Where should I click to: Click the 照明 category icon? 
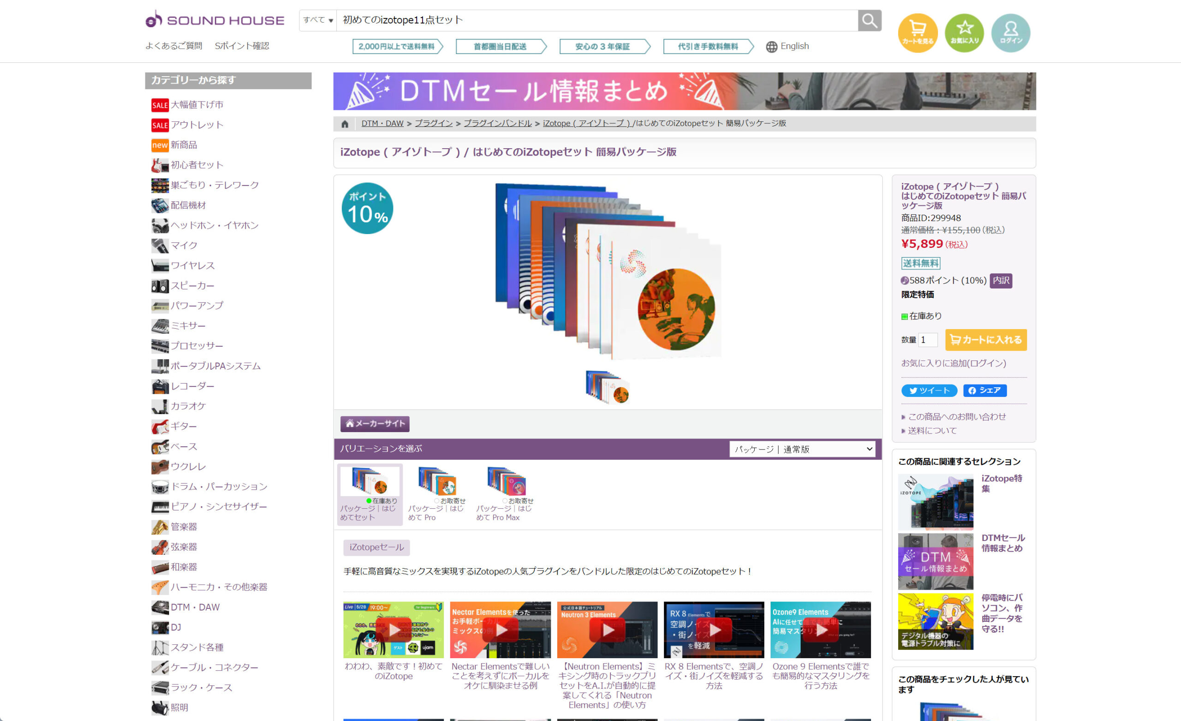coord(160,708)
